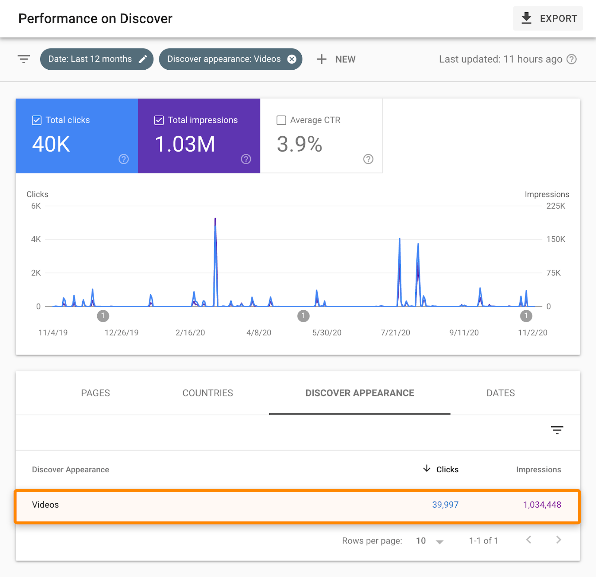Screen dimensions: 596x577
Task: Open the filter list icon near date chip
Action: pyautogui.click(x=24, y=59)
